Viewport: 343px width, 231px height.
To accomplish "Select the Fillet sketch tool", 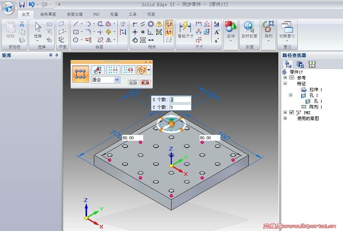I will click(88, 32).
